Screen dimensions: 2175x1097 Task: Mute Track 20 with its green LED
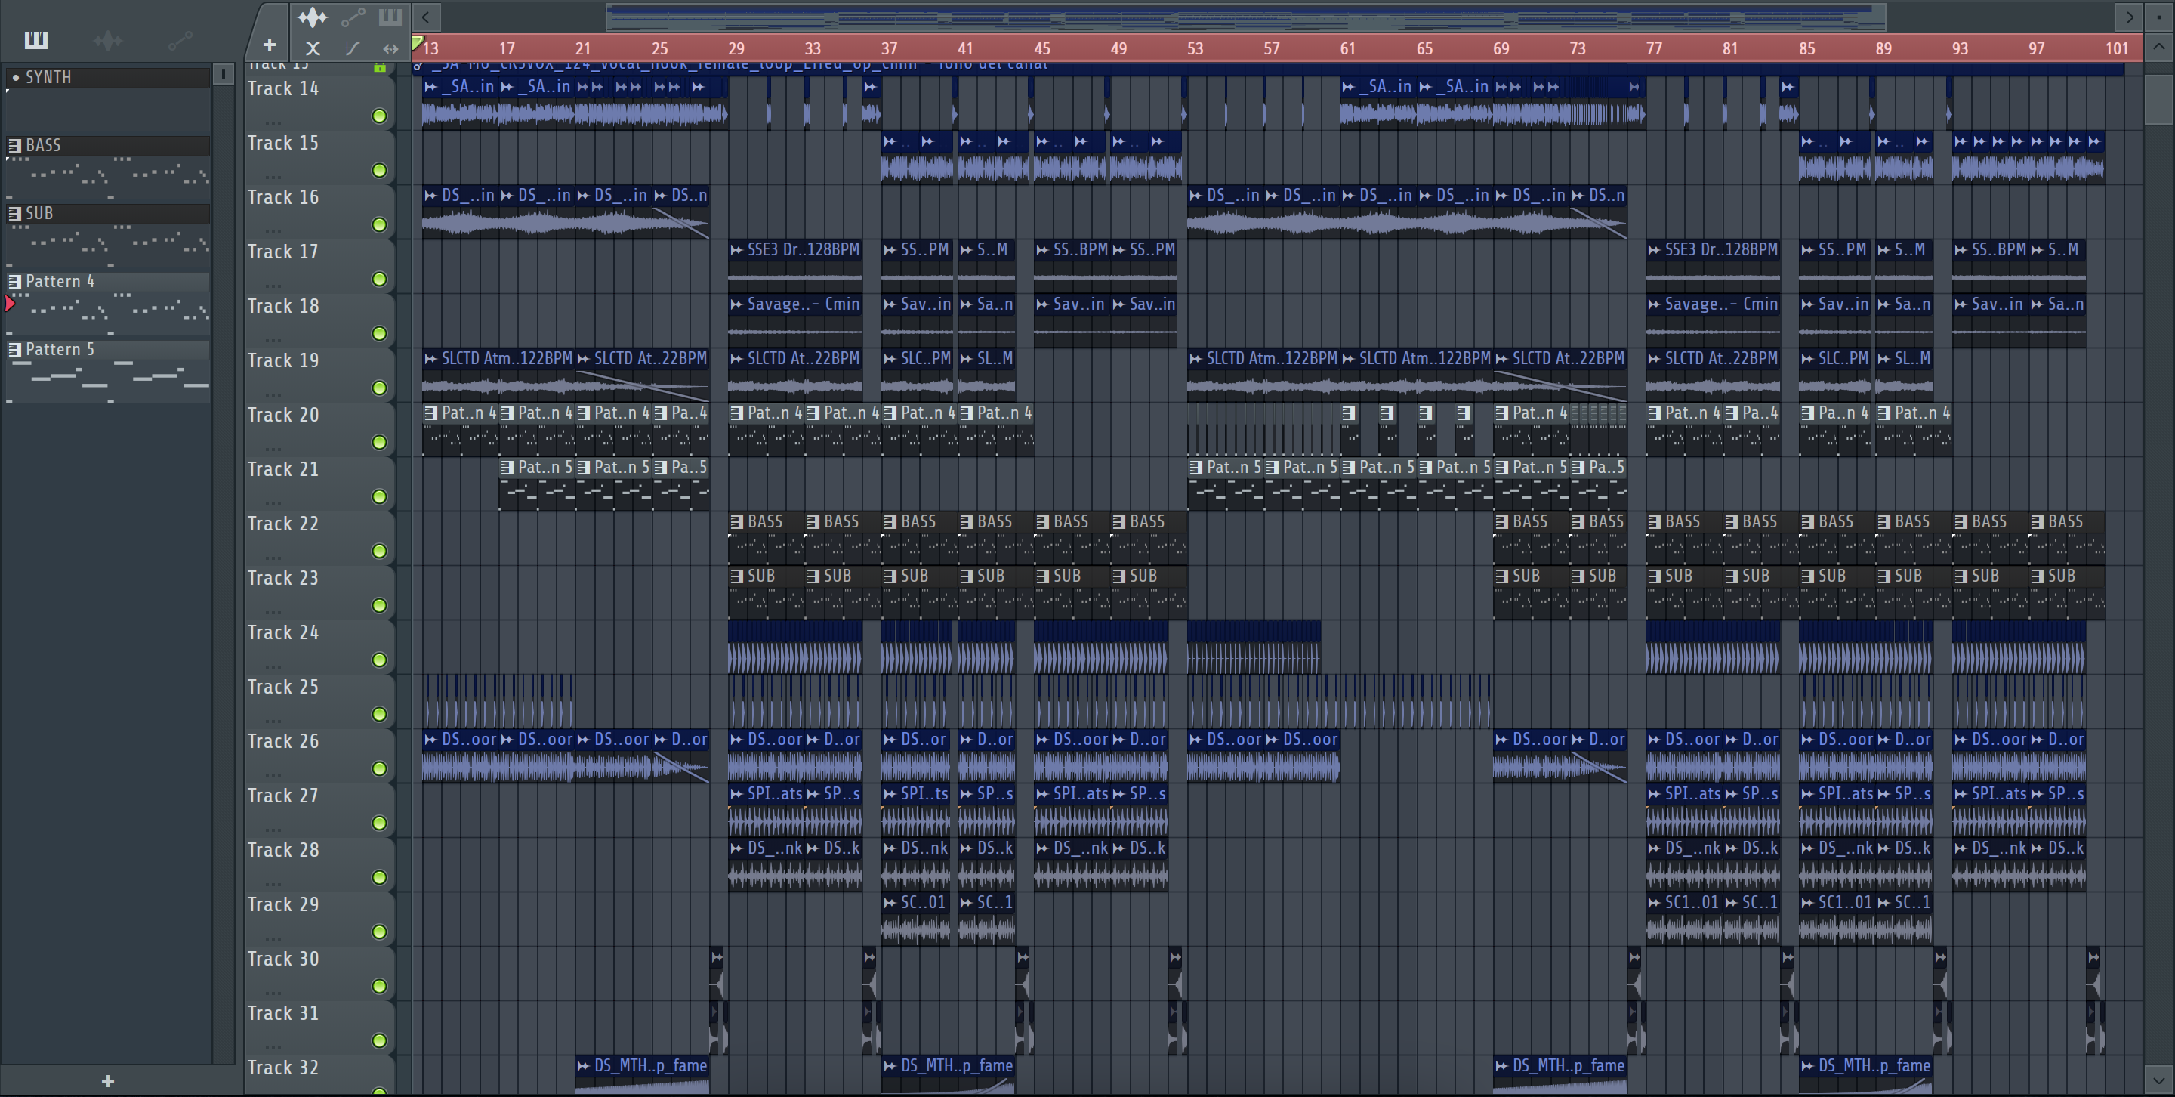pos(380,443)
